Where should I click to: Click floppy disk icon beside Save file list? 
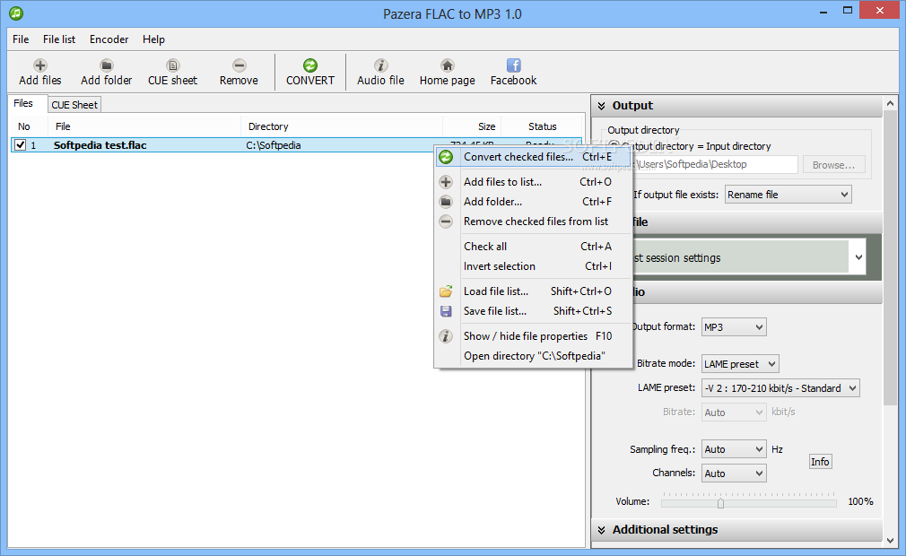click(446, 311)
